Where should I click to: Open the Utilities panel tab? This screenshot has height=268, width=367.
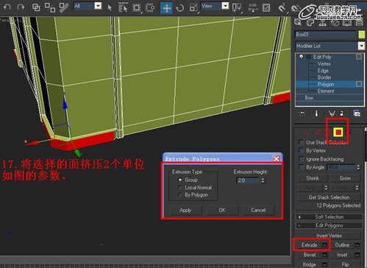pyautogui.click(x=359, y=23)
